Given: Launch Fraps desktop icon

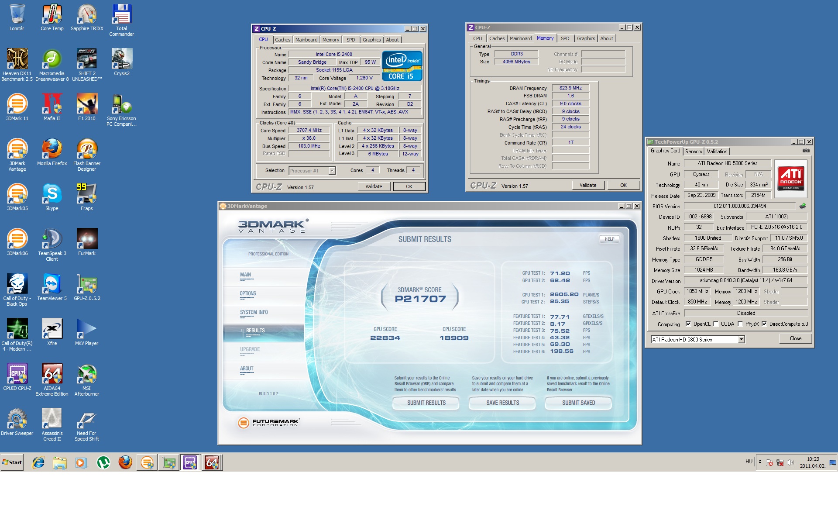Looking at the screenshot, I should (87, 194).
